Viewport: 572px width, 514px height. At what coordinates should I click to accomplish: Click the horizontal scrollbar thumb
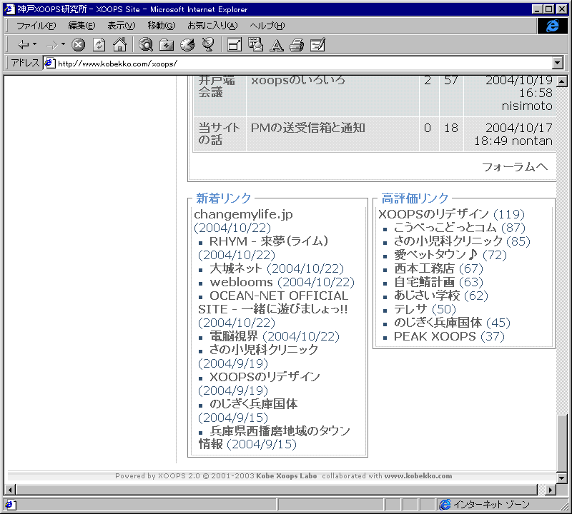tap(277, 490)
